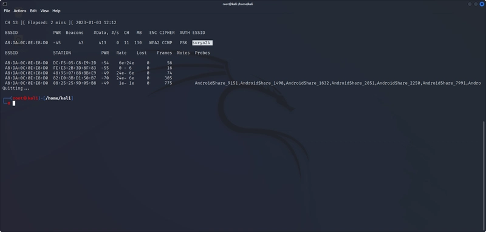
Task: Click the CIPHER column header
Action: [167, 33]
